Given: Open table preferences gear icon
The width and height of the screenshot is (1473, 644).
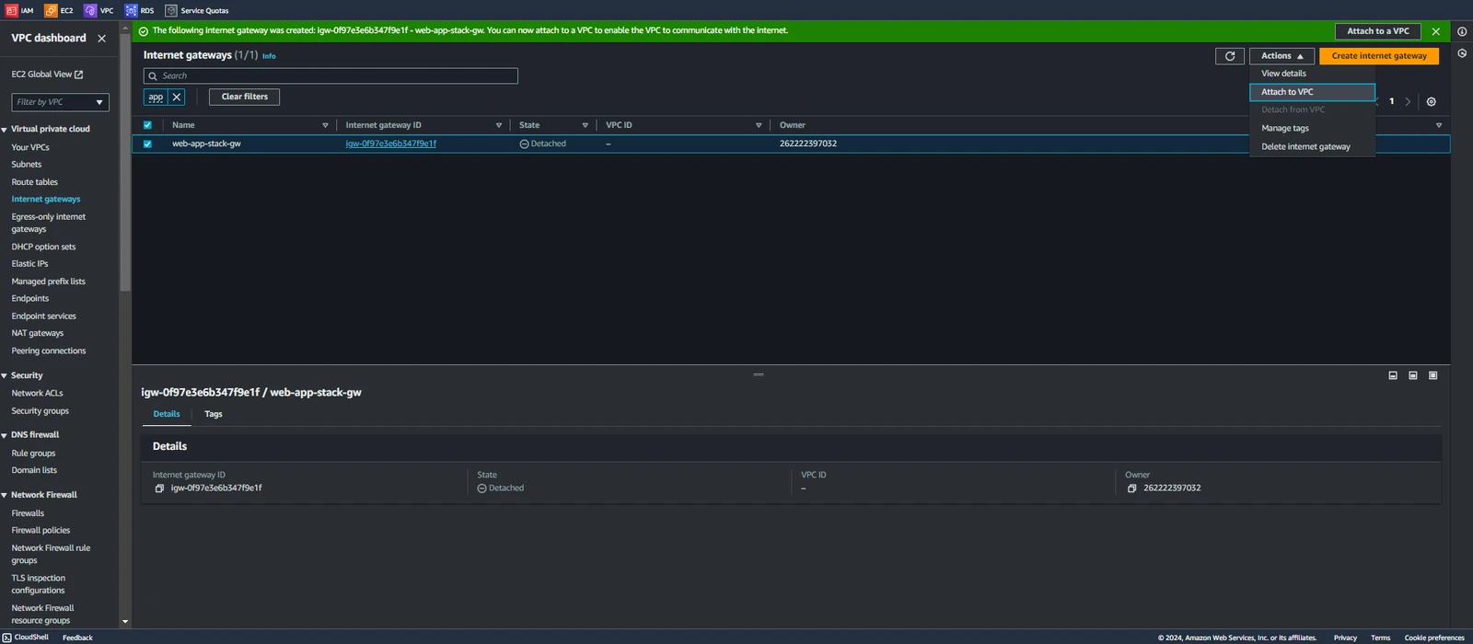Looking at the screenshot, I should coord(1431,102).
